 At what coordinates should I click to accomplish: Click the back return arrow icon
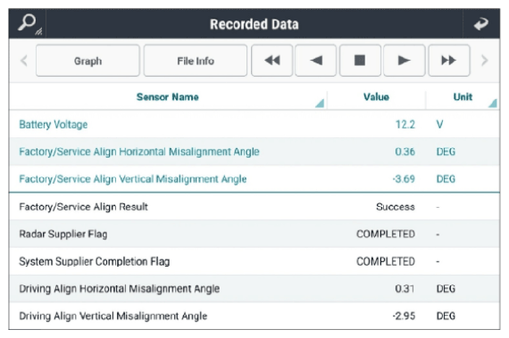coord(480,24)
